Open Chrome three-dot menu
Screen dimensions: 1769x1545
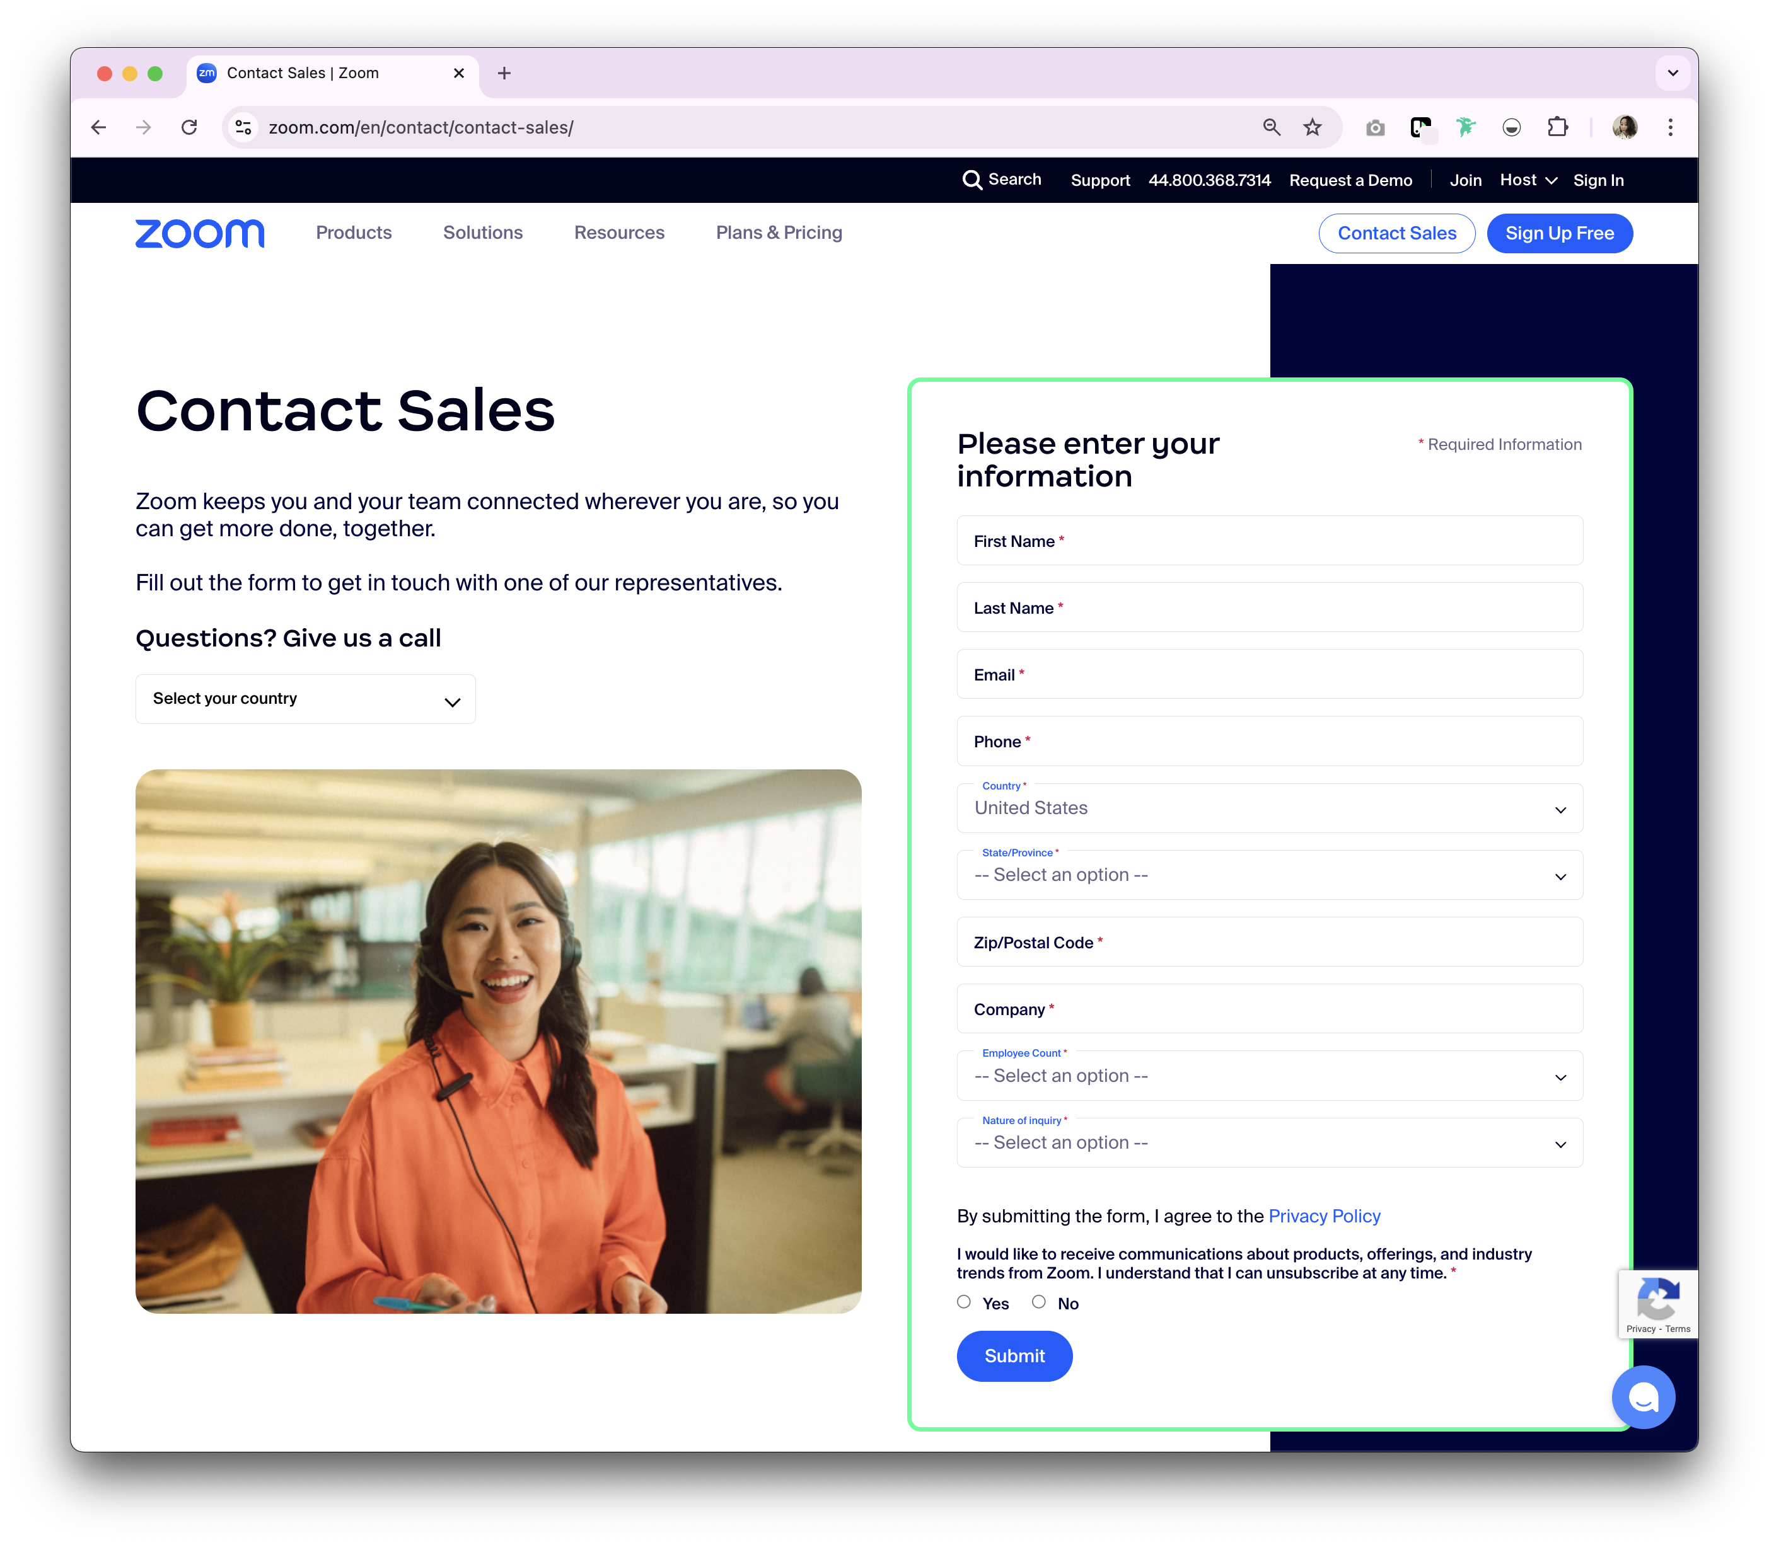[1670, 128]
